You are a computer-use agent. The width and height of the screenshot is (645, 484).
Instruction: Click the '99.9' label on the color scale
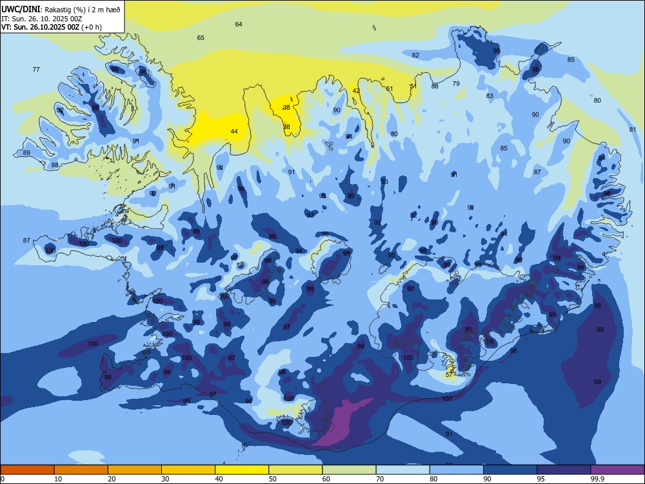point(597,479)
